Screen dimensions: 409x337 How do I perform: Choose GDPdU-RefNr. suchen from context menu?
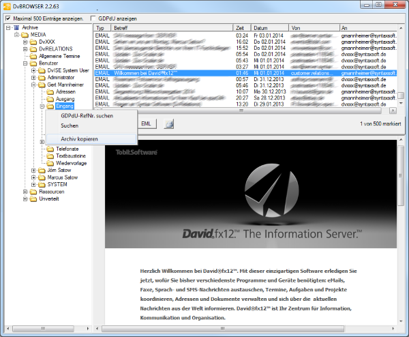coord(91,116)
